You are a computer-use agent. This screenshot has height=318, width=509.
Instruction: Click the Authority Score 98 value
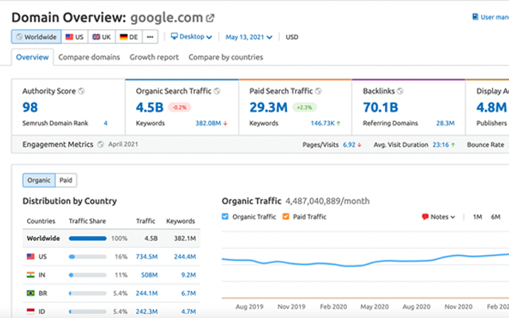(x=30, y=107)
